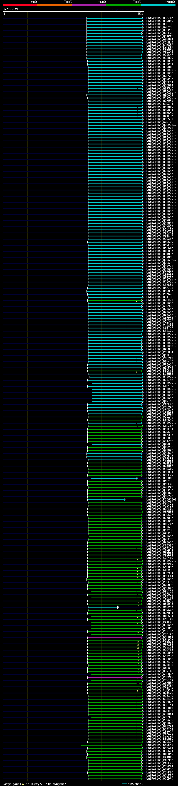Select hit label UniRef100_Q9SAC9
This screenshot has width=178, height=786.
pos(159,58)
